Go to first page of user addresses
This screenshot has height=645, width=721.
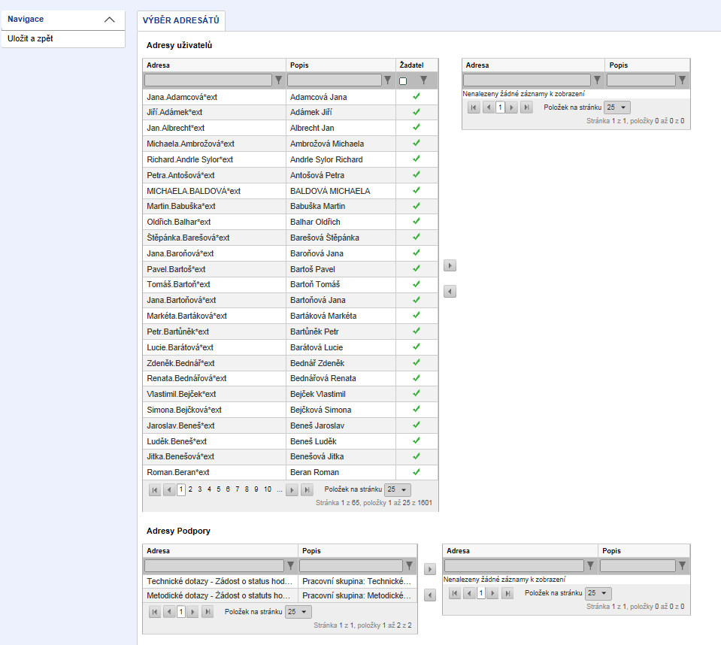click(155, 490)
